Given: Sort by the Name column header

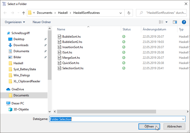Looking at the screenshot, I should click(61, 29).
